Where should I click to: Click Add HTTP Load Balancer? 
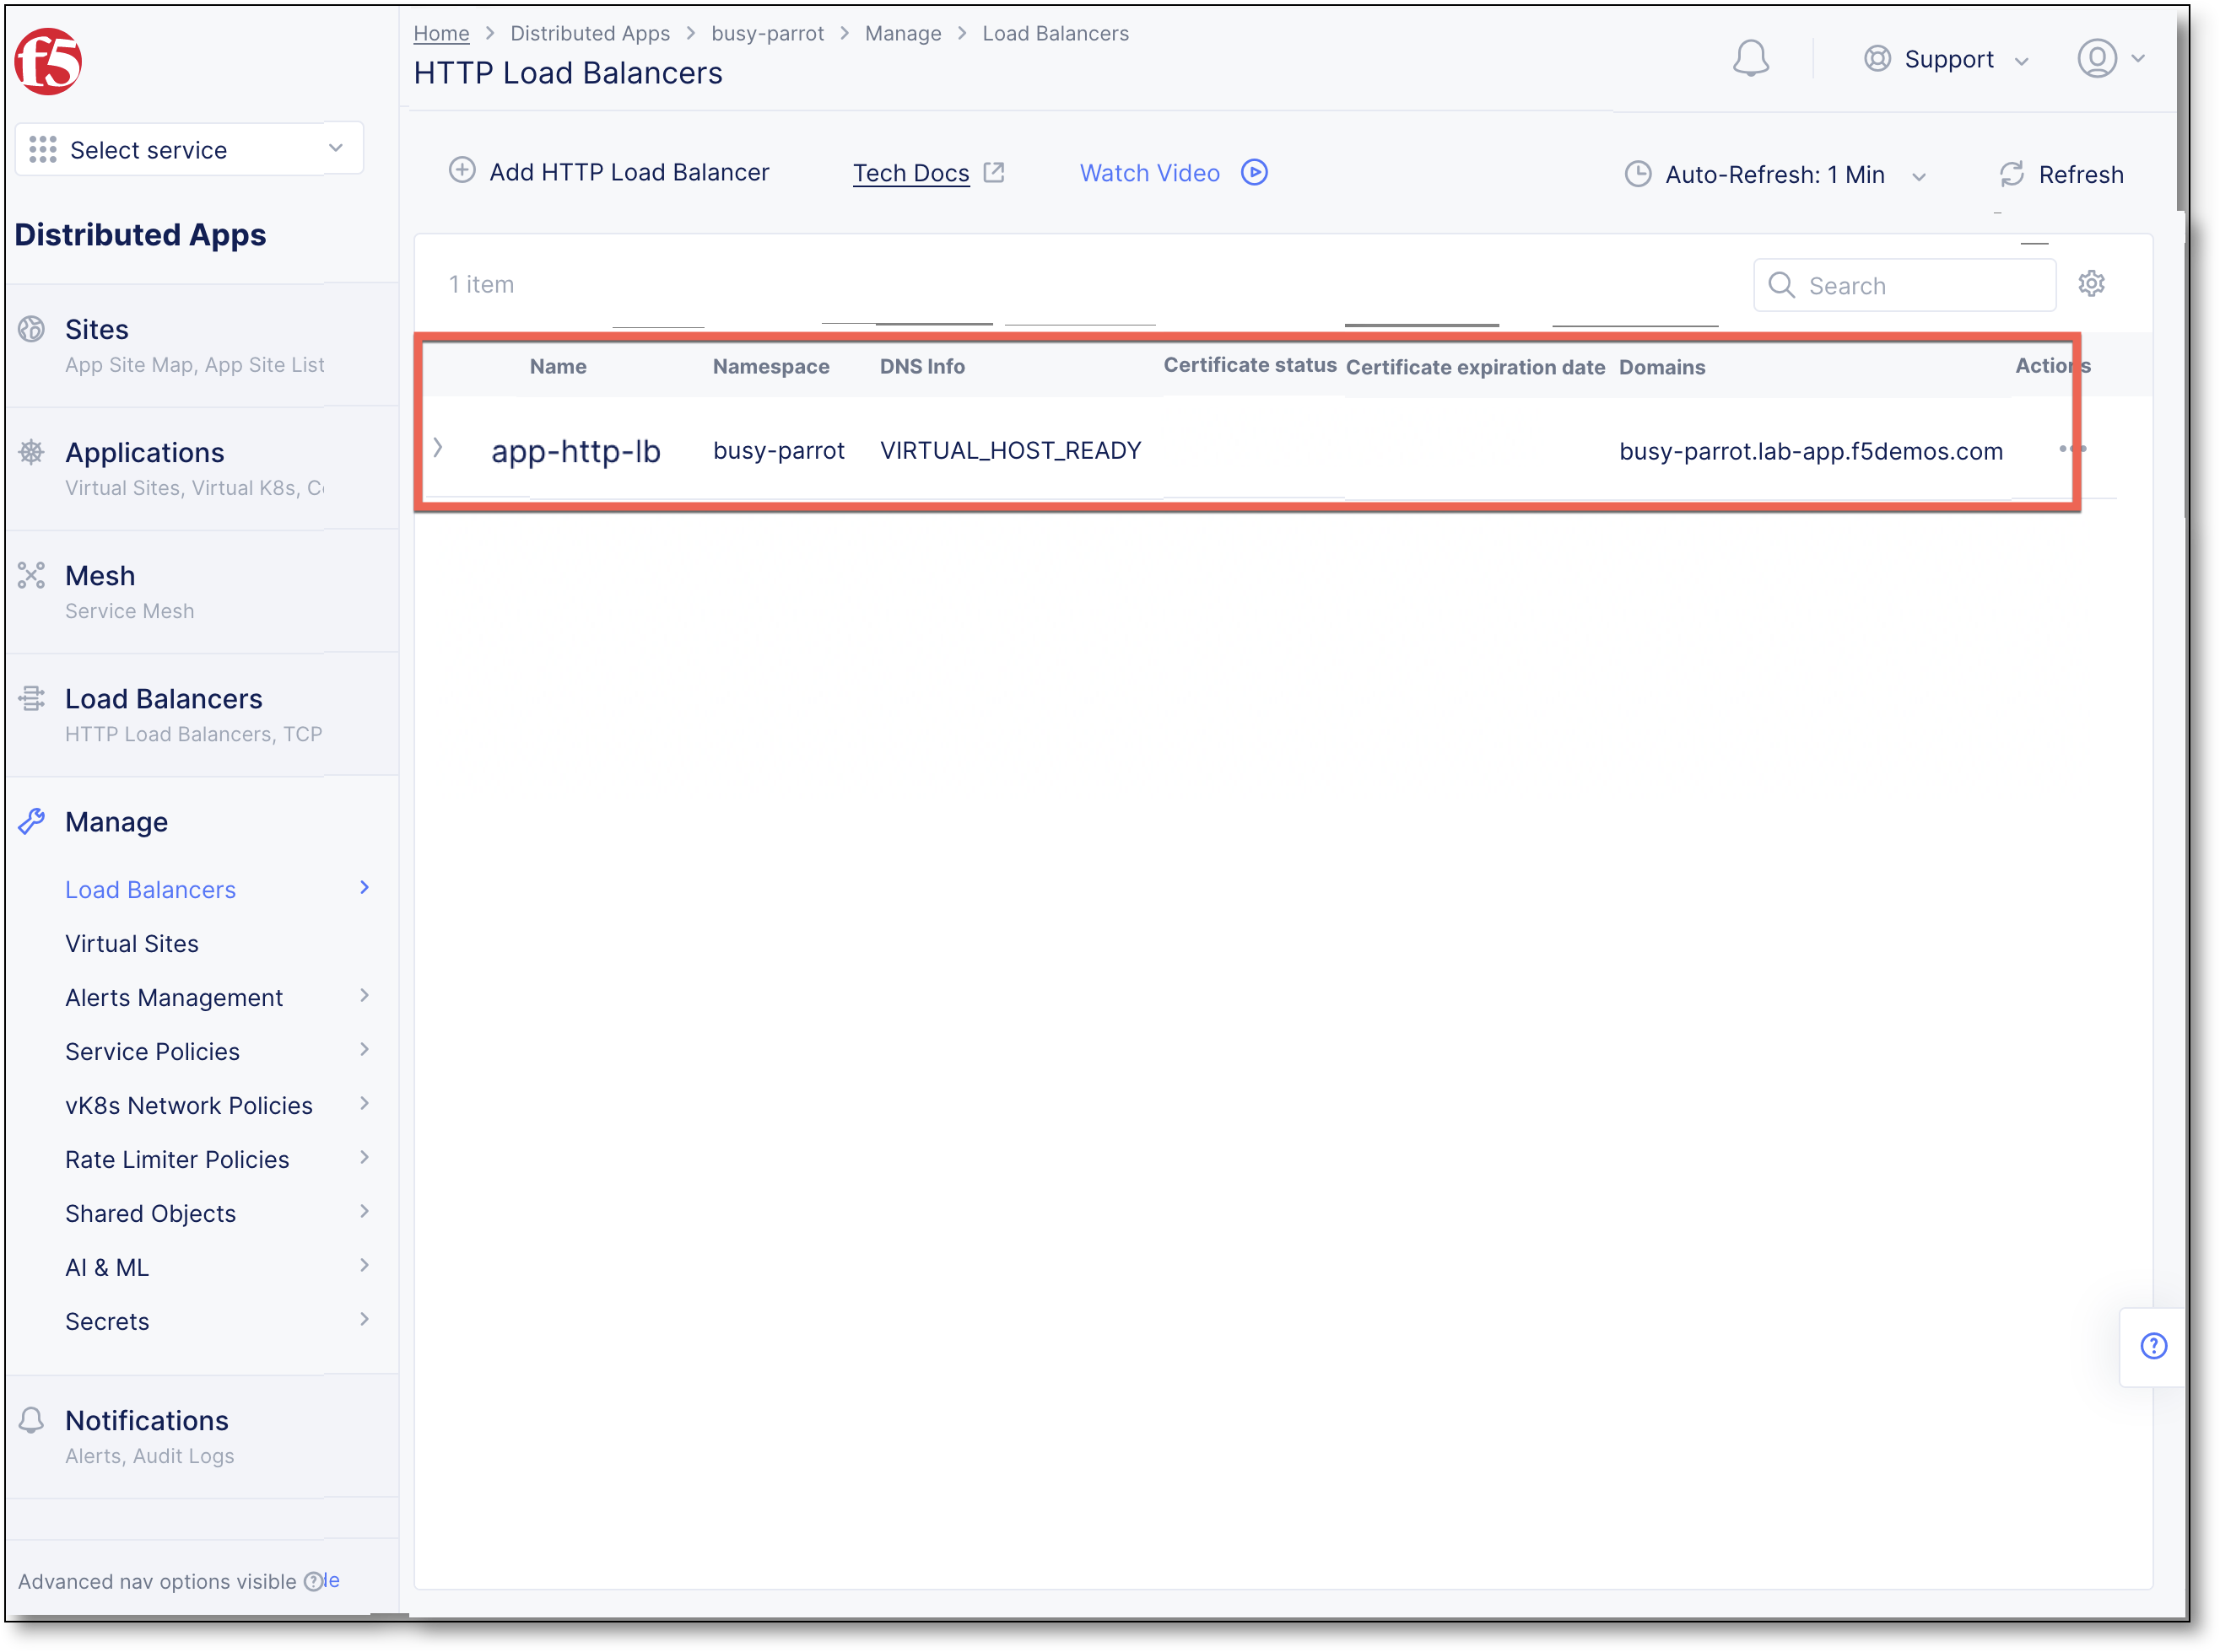coord(608,172)
